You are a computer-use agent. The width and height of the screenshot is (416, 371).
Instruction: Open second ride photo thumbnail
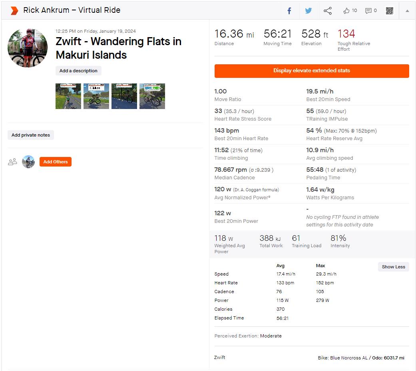click(96, 96)
